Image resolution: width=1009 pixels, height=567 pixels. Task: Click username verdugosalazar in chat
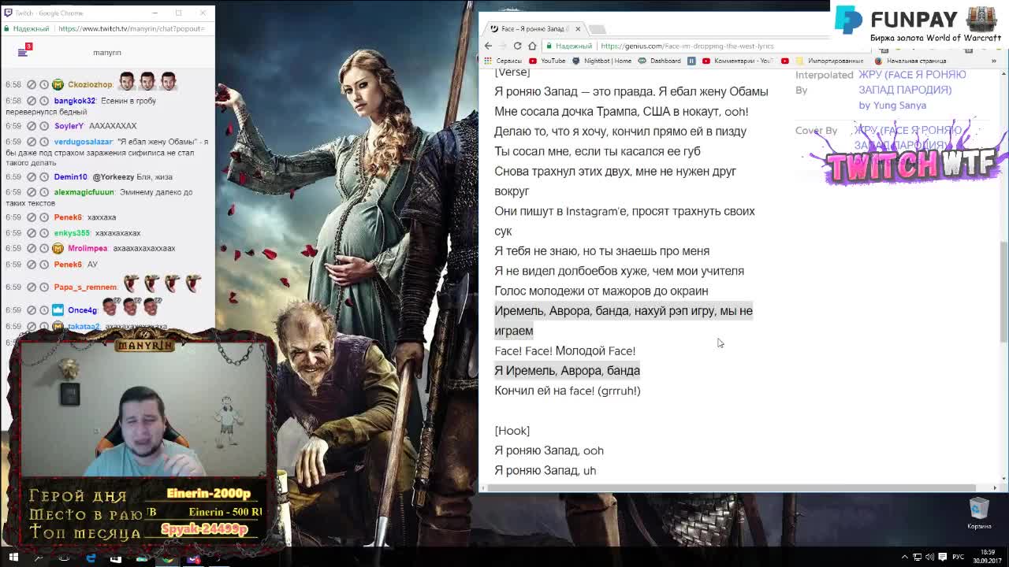[x=84, y=142]
